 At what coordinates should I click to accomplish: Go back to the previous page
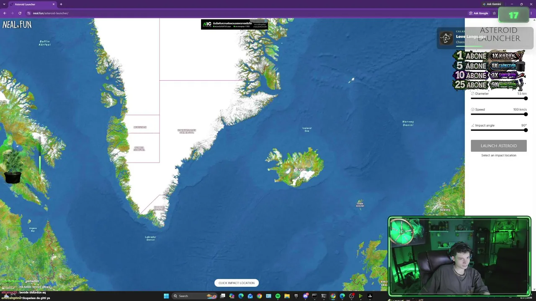point(5,13)
